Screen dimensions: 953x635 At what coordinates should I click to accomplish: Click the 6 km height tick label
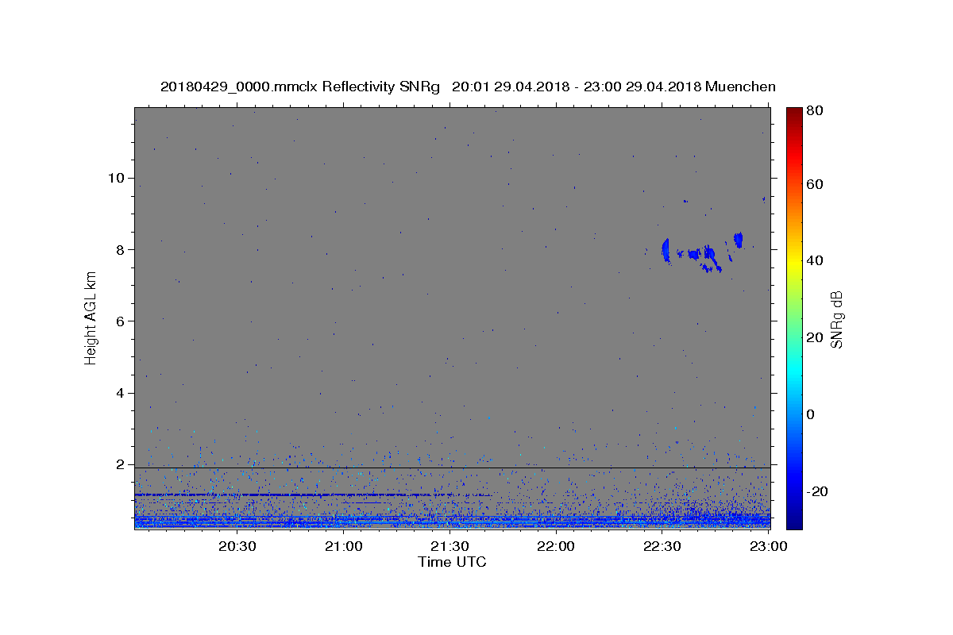[x=118, y=321]
